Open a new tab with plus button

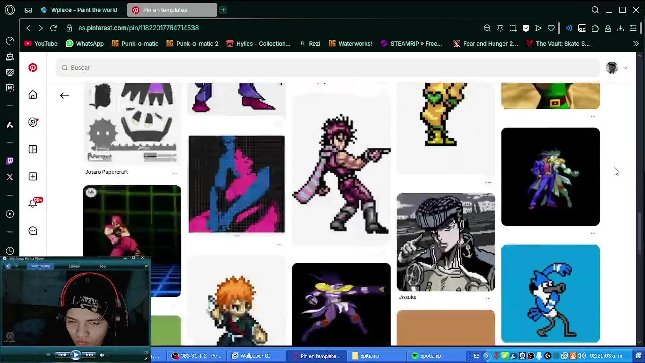click(x=223, y=10)
